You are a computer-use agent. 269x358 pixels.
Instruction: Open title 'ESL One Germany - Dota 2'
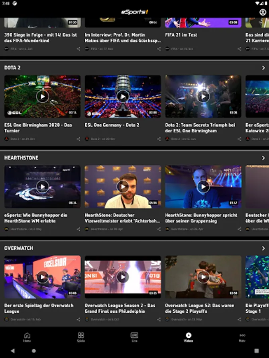click(x=112, y=125)
